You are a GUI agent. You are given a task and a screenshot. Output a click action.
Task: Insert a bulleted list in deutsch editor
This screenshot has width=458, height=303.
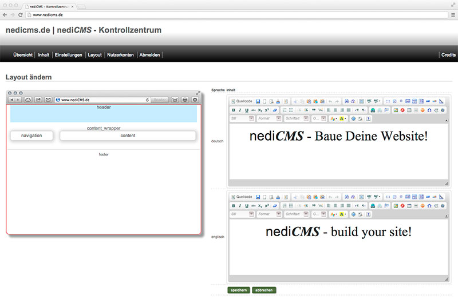291,110
